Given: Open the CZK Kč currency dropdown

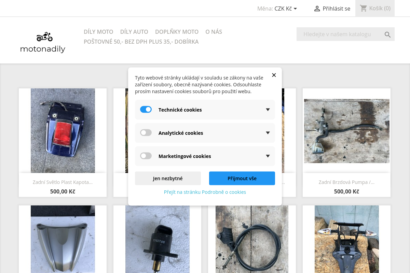Looking at the screenshot, I should click(286, 9).
